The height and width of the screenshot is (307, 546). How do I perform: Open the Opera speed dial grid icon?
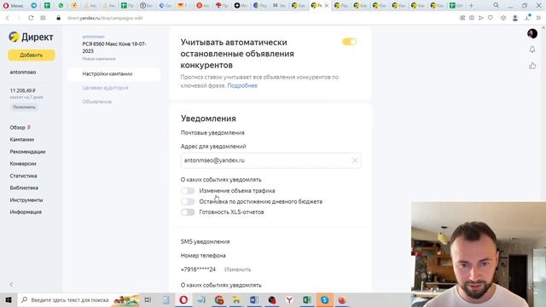point(43,18)
